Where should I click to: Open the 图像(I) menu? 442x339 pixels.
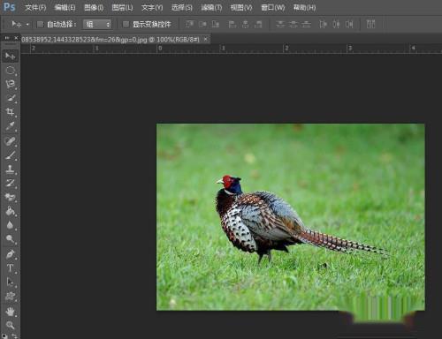tap(94, 7)
